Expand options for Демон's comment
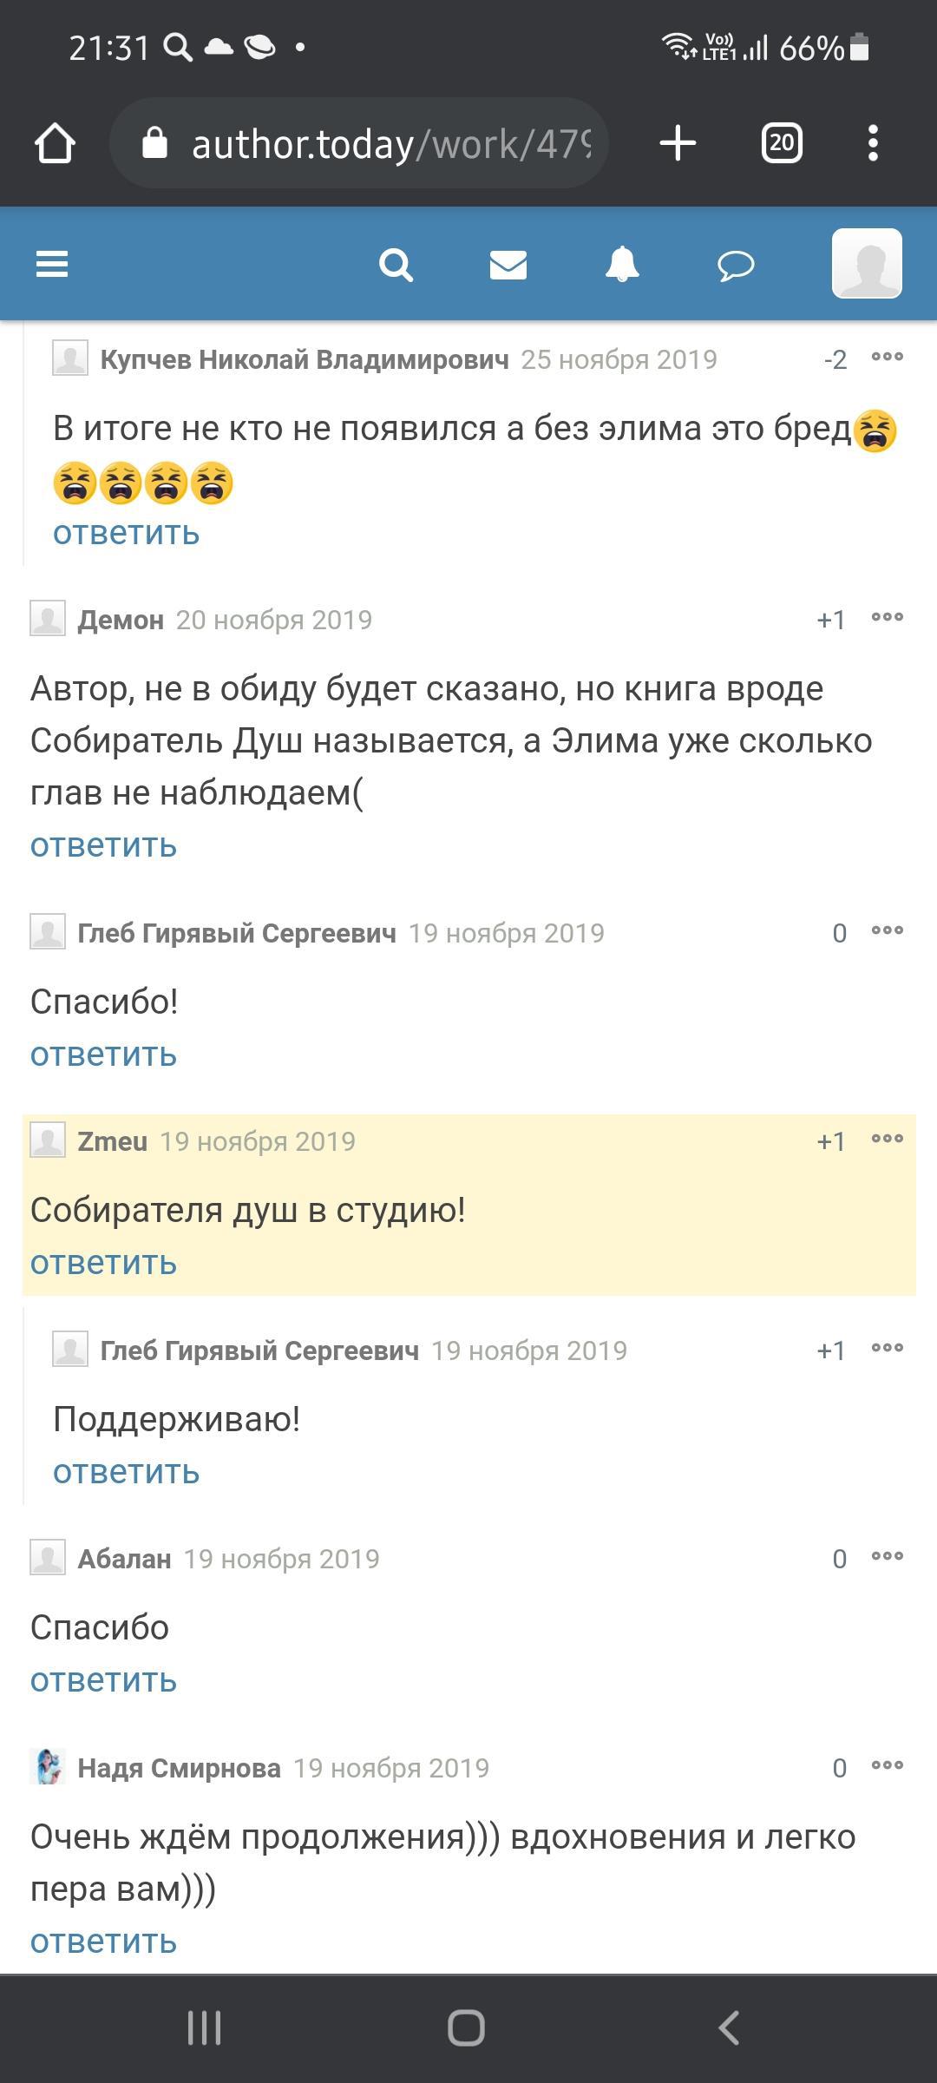This screenshot has height=2083, width=937. [887, 618]
